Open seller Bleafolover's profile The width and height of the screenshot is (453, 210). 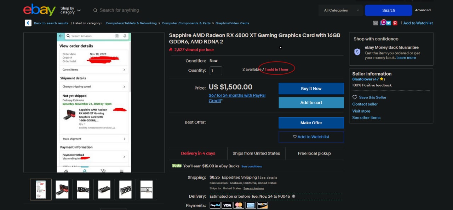coord(362,79)
